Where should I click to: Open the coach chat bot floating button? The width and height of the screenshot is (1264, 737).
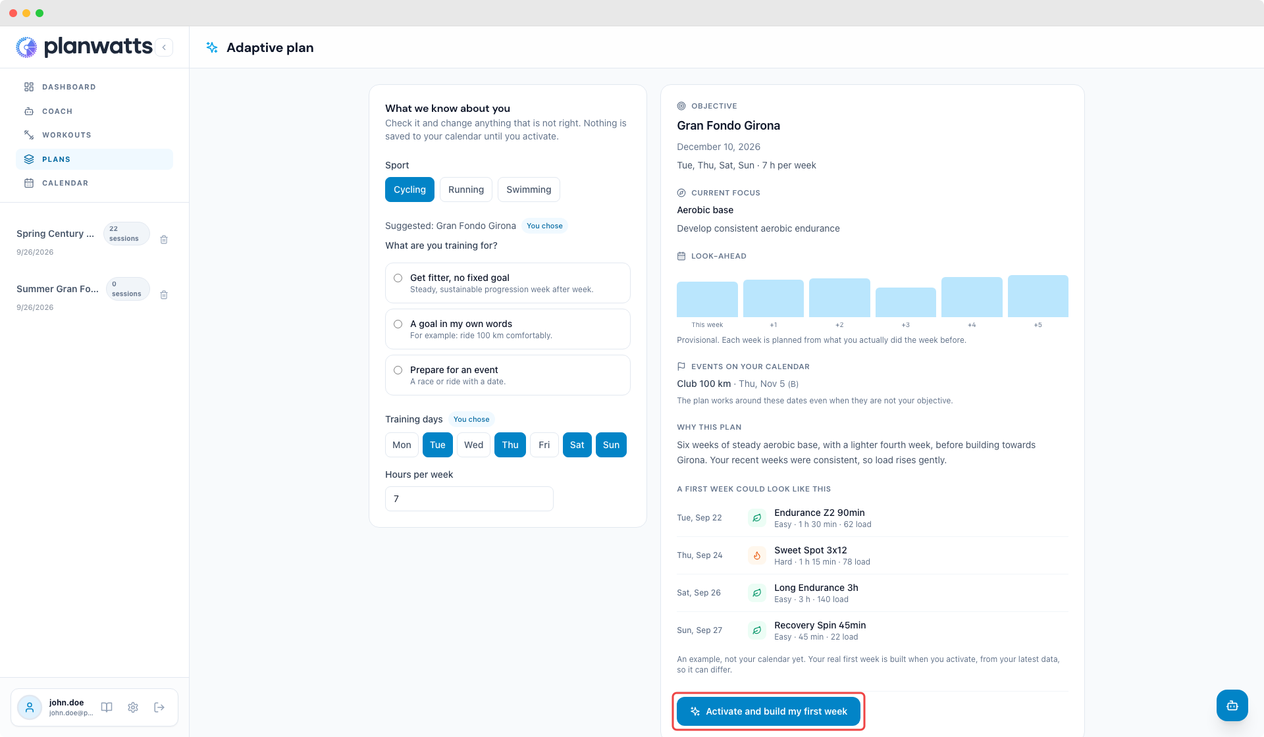point(1232,705)
